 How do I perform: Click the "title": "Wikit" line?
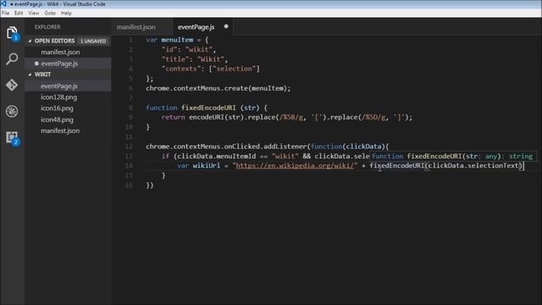coord(195,59)
